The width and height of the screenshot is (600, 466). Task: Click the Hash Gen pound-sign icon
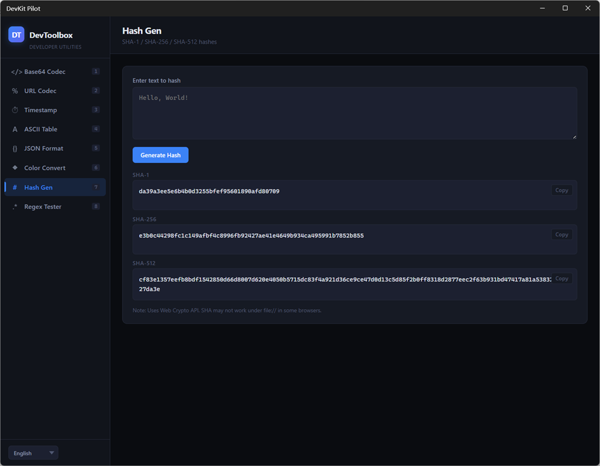point(15,188)
